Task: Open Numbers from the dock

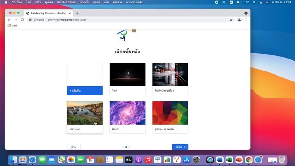Action: (167, 160)
